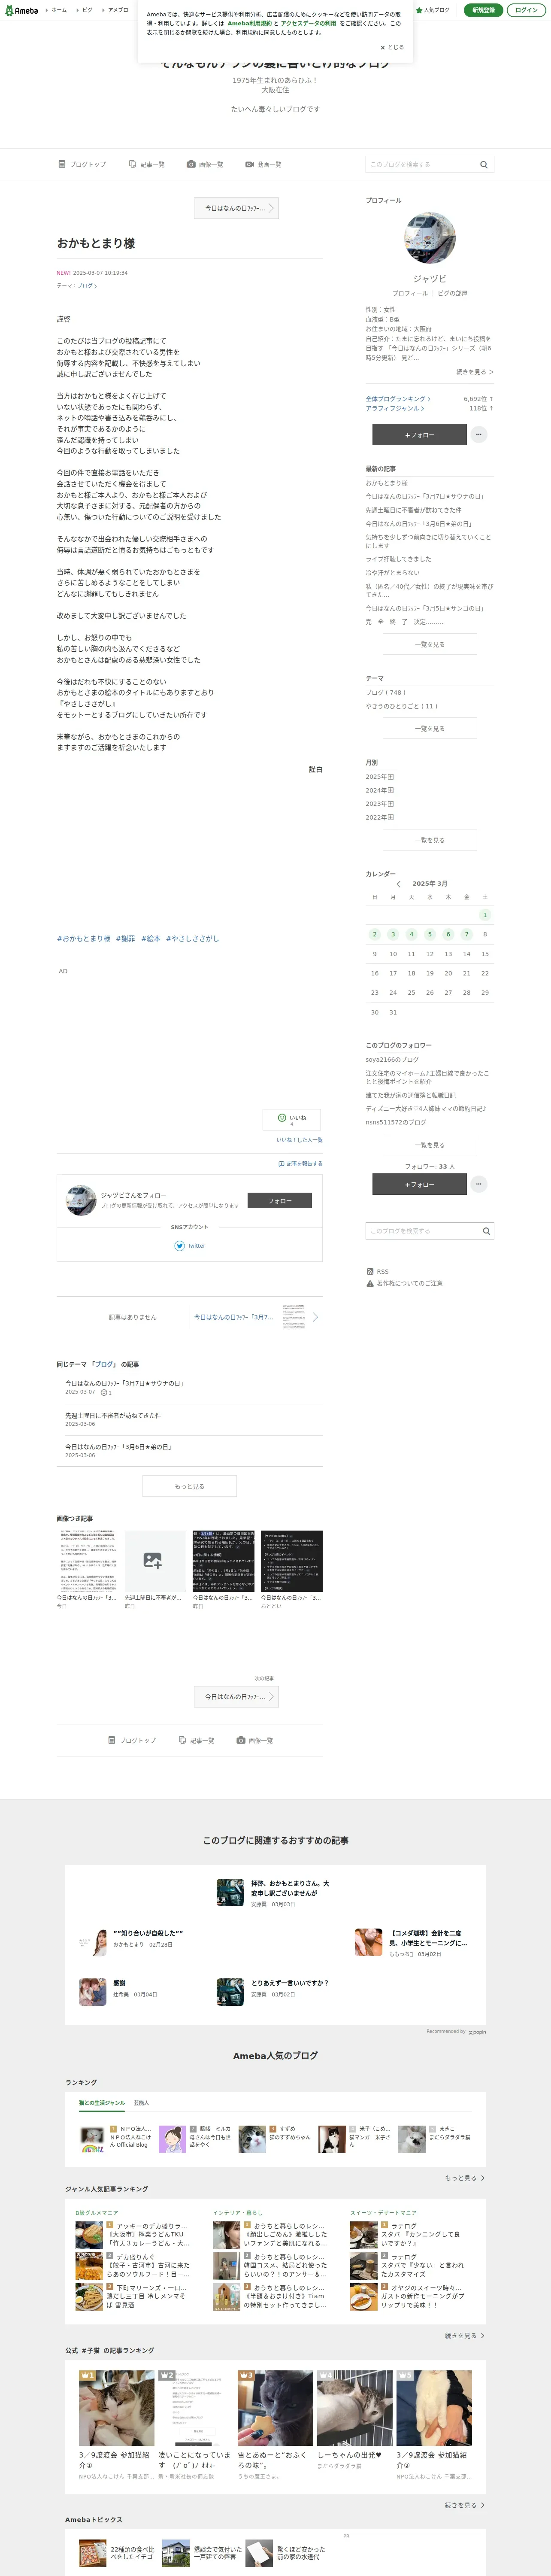This screenshot has height=2576, width=551.
Task: Open 続きを見る link in profile
Action: 475,372
